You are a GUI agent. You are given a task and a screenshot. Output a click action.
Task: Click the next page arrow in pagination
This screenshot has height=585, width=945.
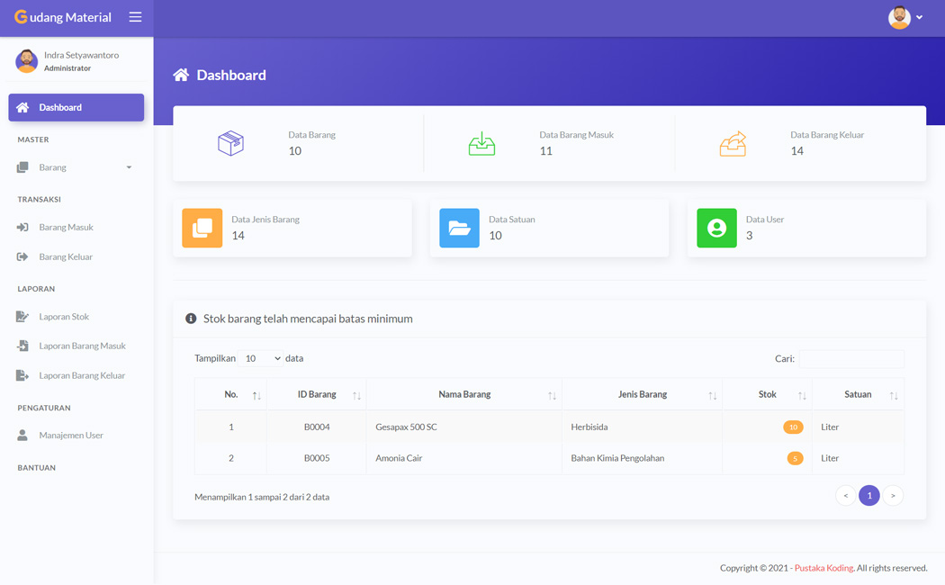(x=893, y=495)
